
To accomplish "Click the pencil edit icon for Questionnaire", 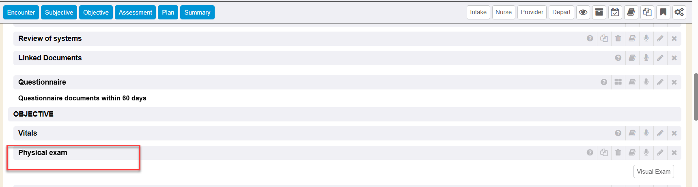I will coord(660,82).
